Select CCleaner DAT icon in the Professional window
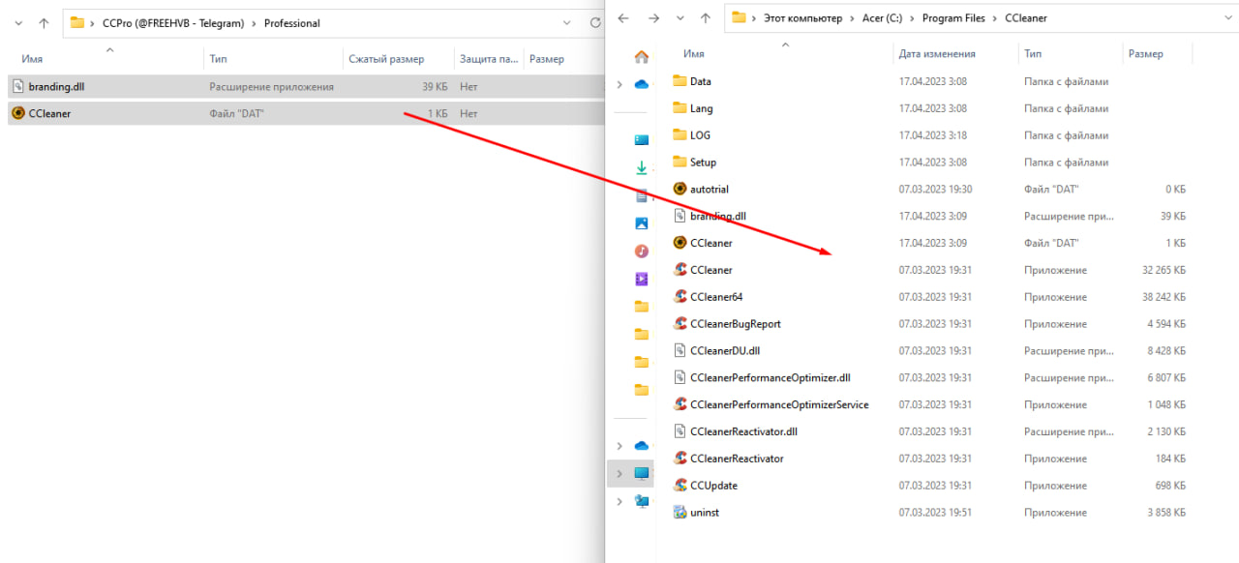Image resolution: width=1239 pixels, height=563 pixels. pos(17,113)
